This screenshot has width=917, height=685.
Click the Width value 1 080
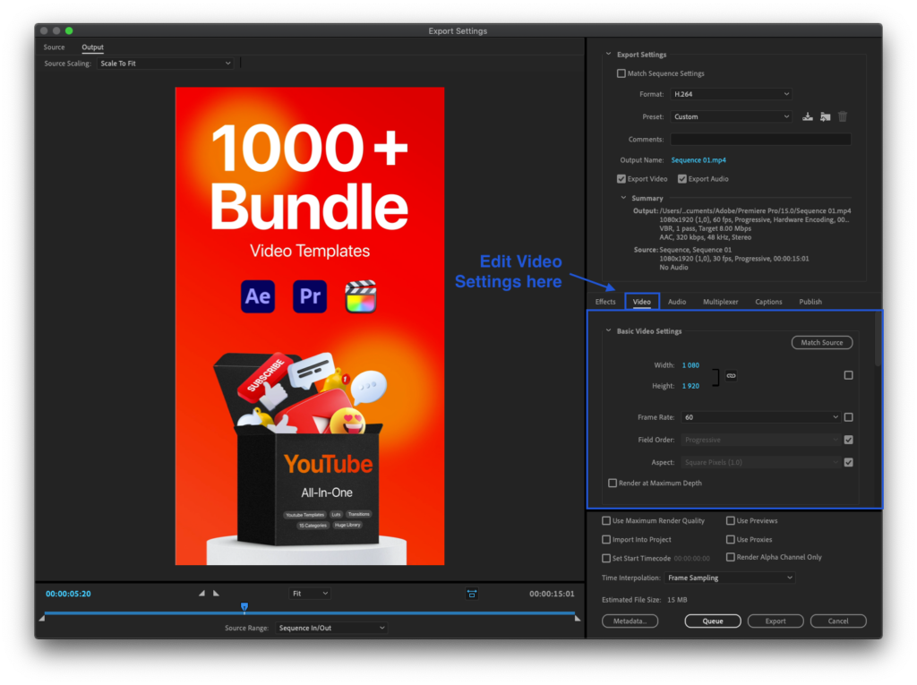tap(690, 365)
